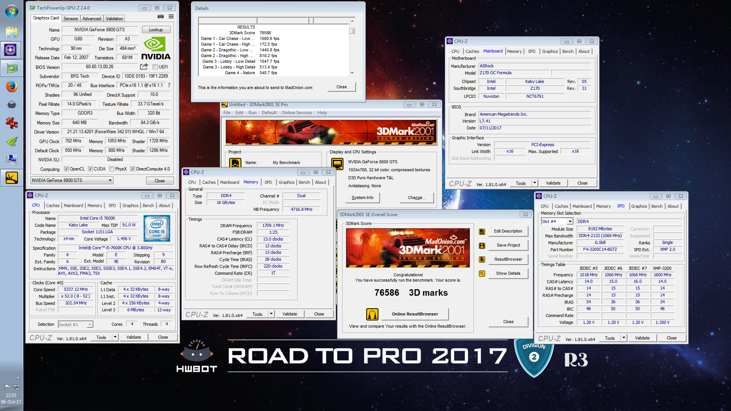Open the Slot #4 memory slot dropdown
The width and height of the screenshot is (731, 411).
coord(557,221)
